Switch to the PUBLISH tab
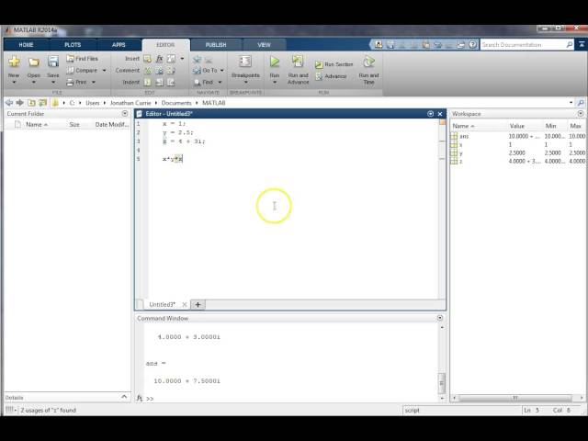This screenshot has width=588, height=441. tap(216, 45)
